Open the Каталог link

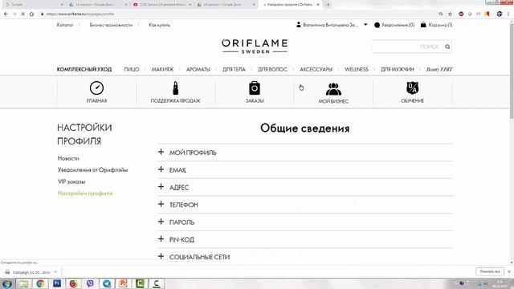65,25
